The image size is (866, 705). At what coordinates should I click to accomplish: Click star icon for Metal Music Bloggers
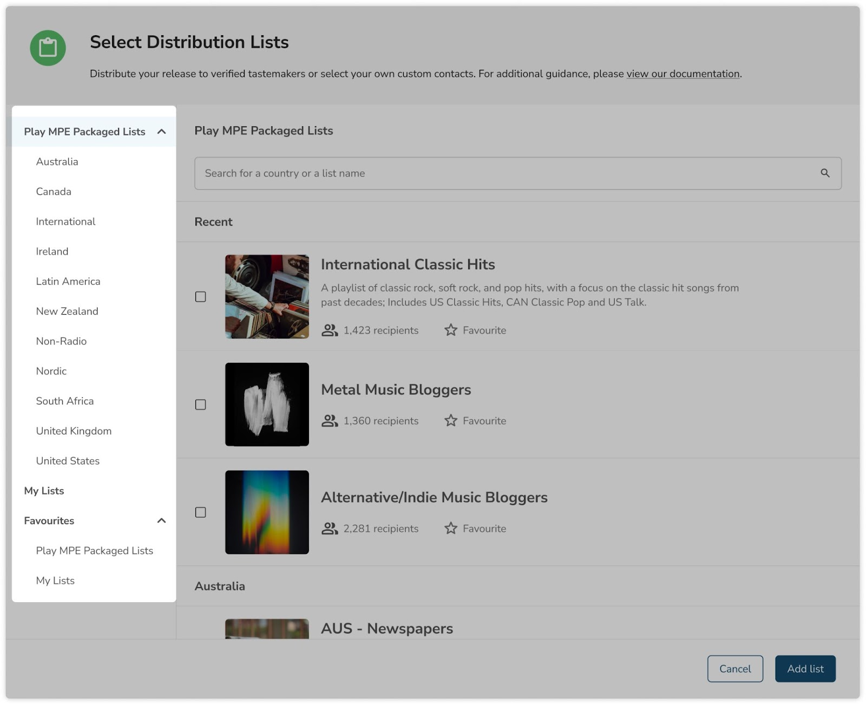click(450, 420)
